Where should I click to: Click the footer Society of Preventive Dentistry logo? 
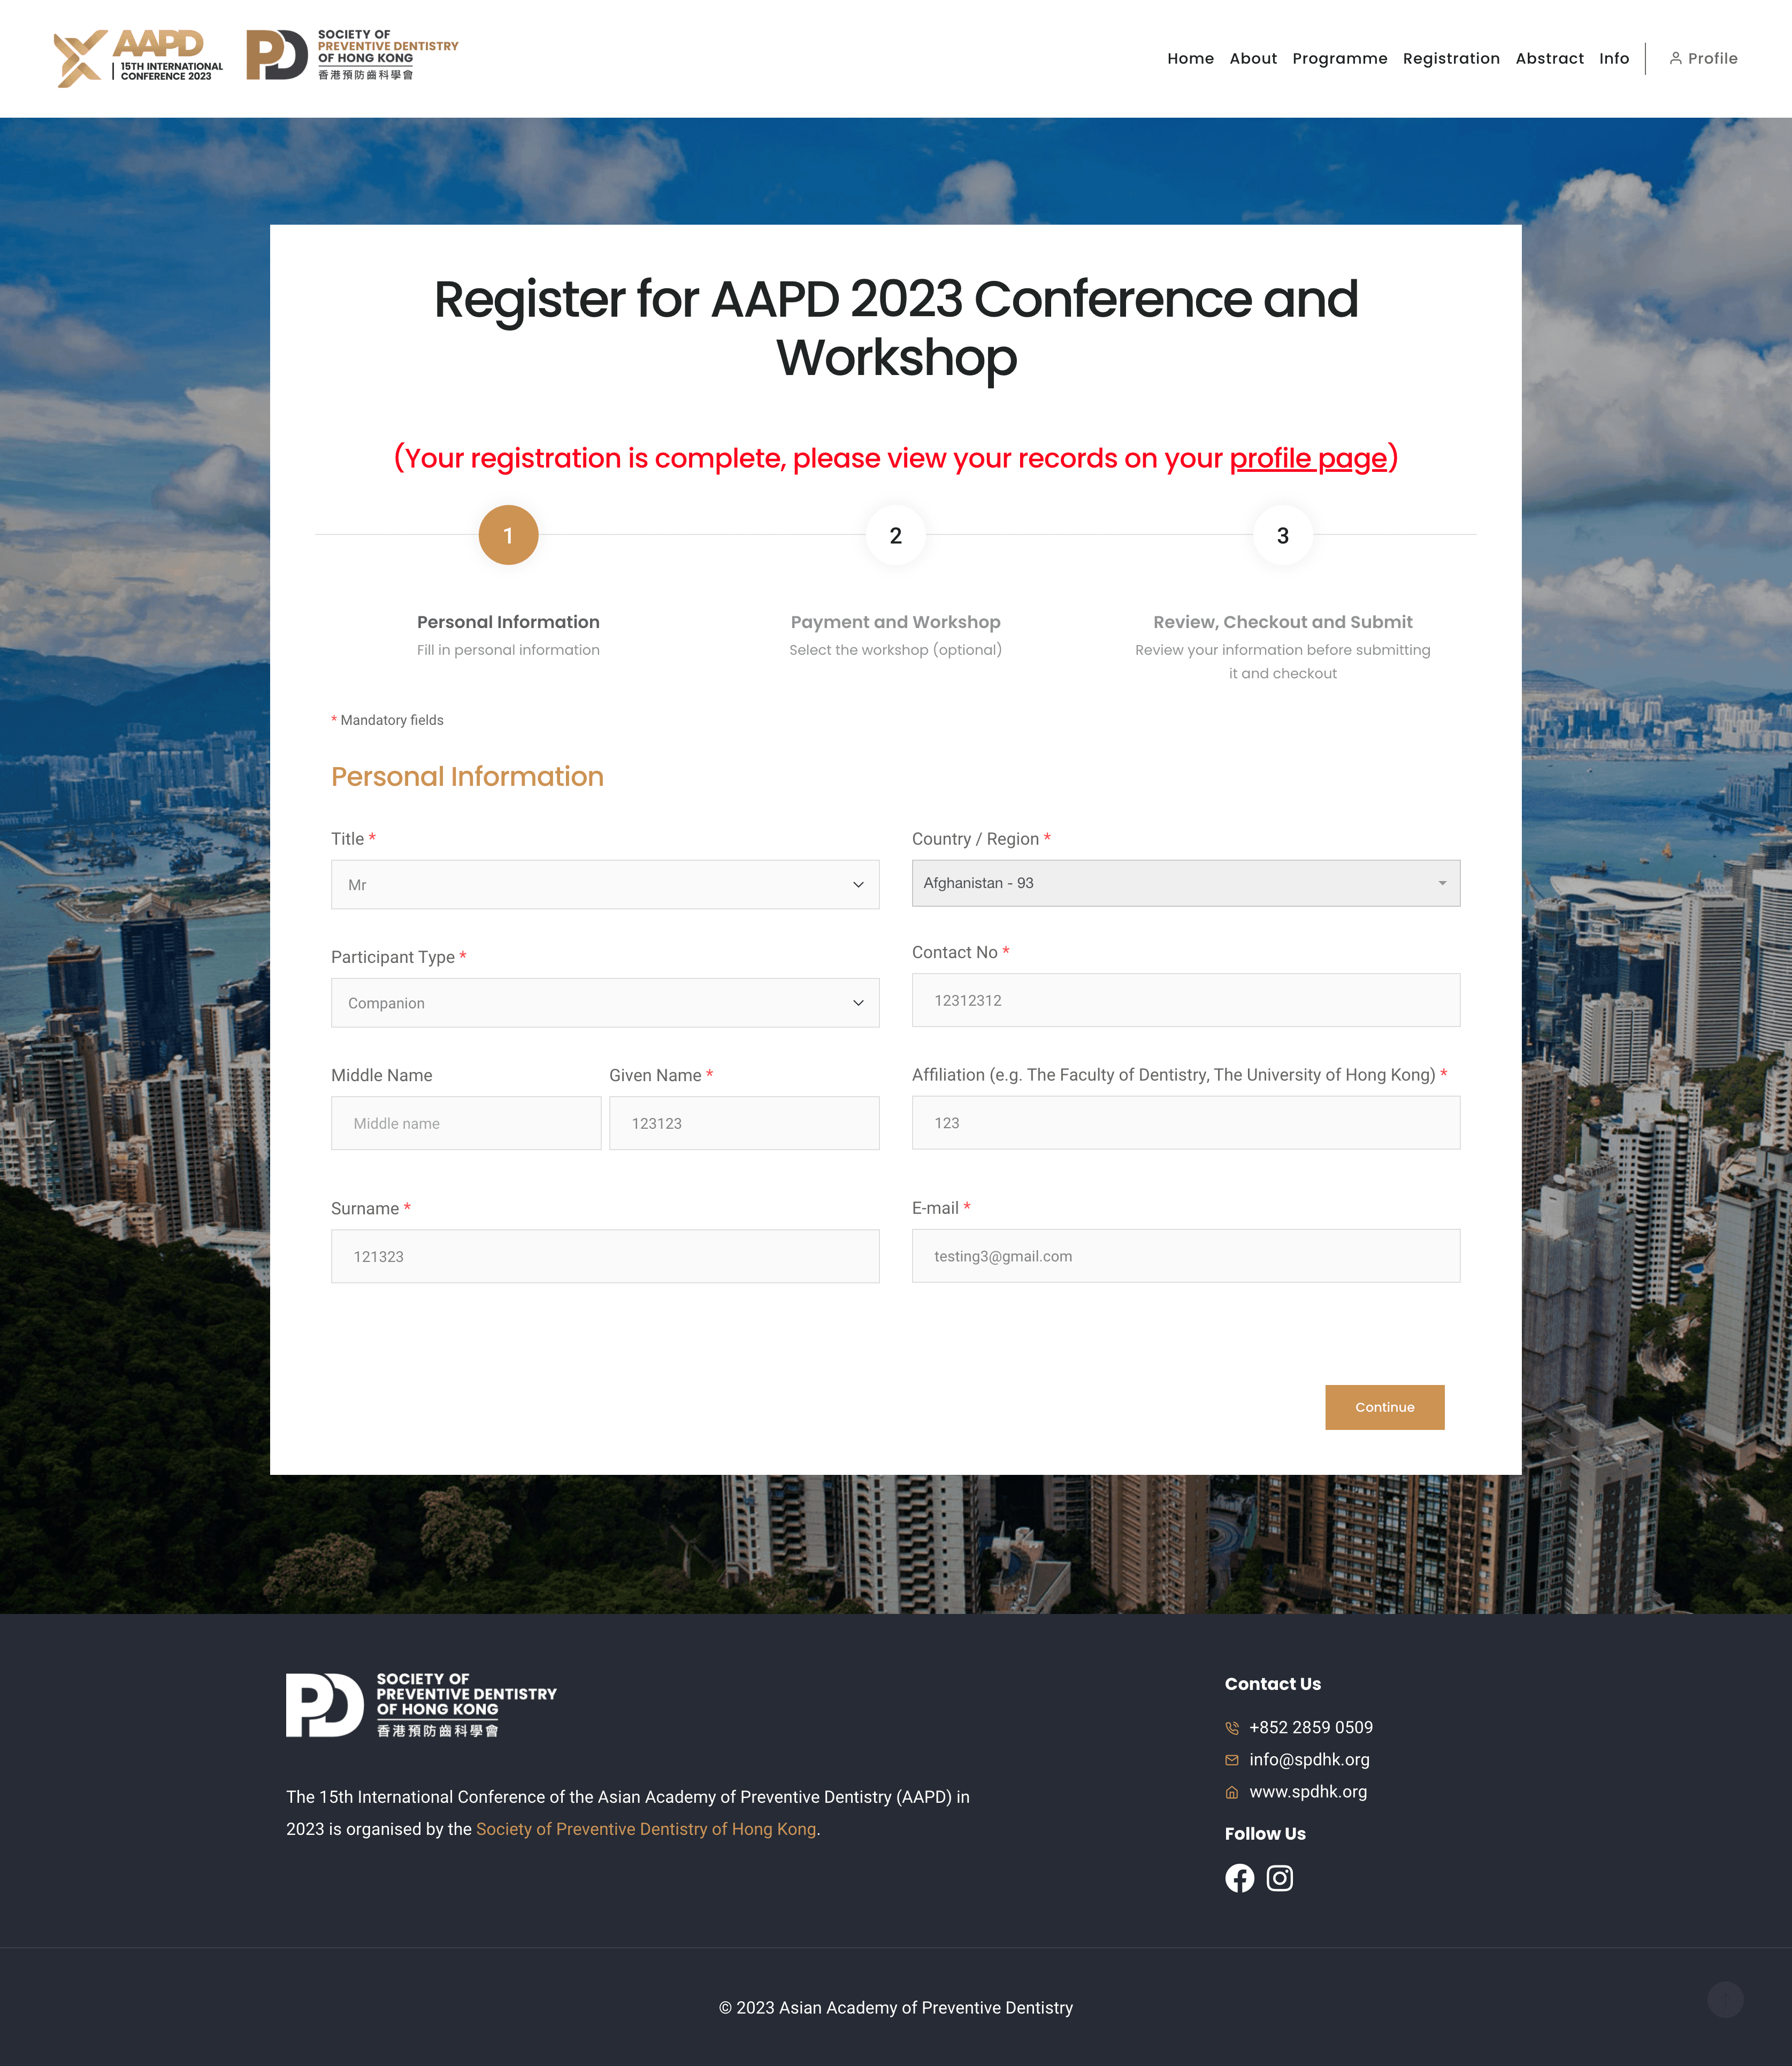click(421, 1705)
